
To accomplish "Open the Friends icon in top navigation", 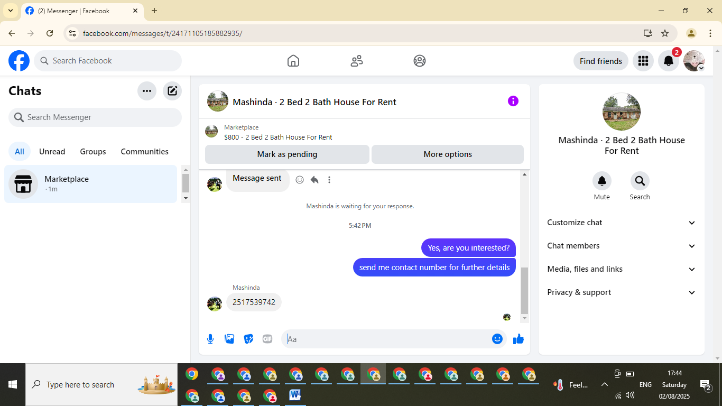I will point(357,61).
